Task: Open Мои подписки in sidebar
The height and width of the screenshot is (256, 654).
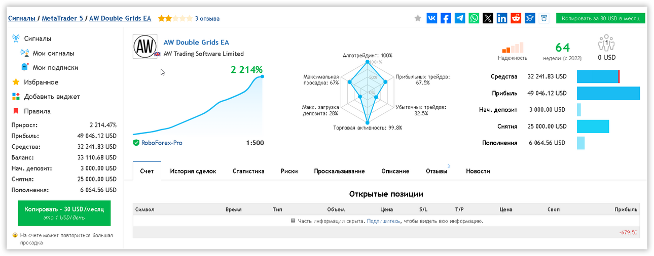Action: [x=55, y=67]
